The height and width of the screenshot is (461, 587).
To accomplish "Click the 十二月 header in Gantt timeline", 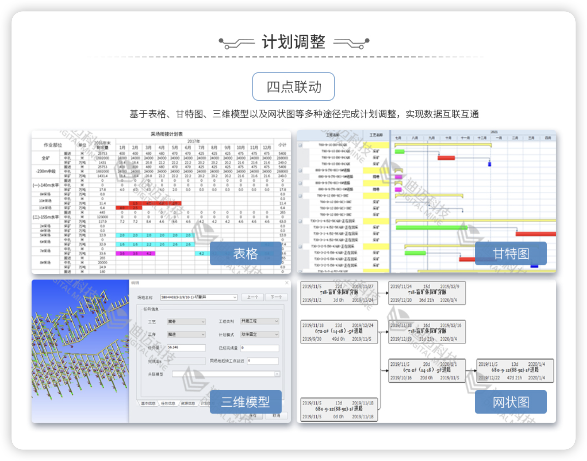I will click(482, 138).
